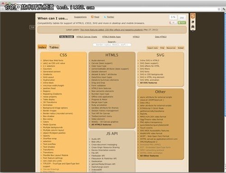
Task: Open Progress & Meter link
Action: pyautogui.click(x=99, y=100)
